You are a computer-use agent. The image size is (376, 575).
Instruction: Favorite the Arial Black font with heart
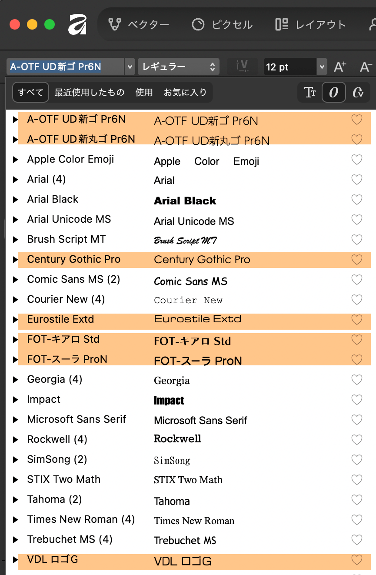[357, 200]
